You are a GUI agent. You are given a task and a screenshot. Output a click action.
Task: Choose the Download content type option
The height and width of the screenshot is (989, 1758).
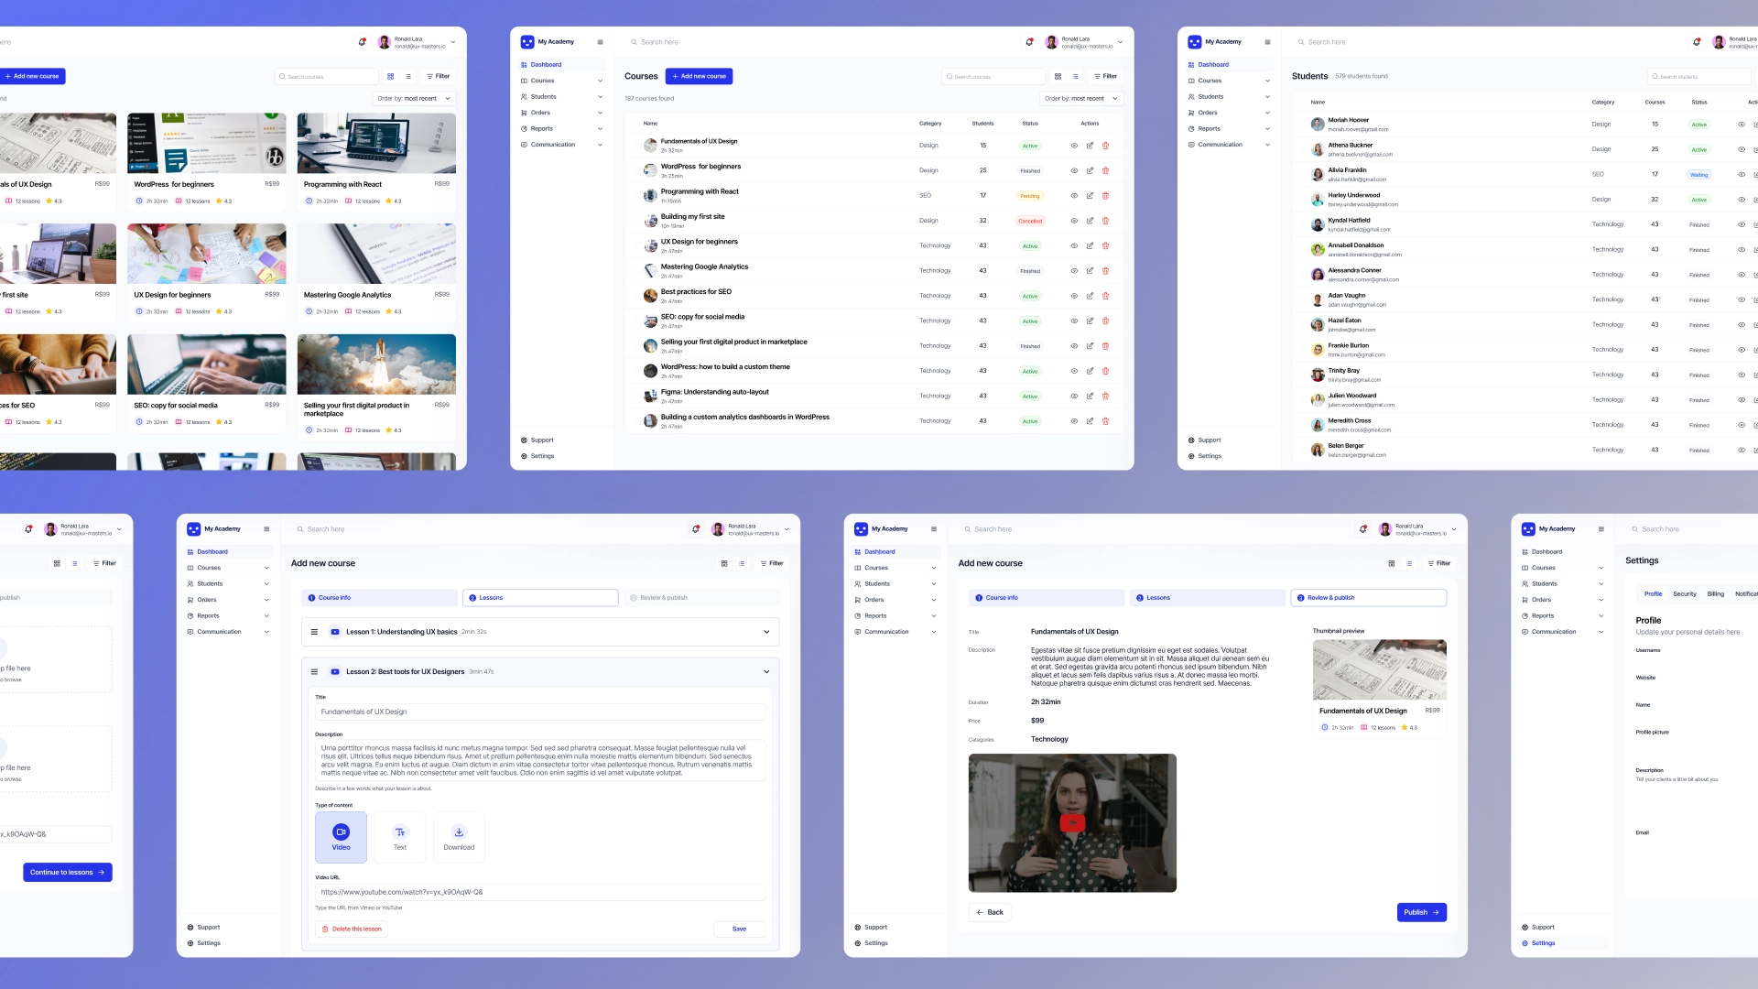click(459, 837)
